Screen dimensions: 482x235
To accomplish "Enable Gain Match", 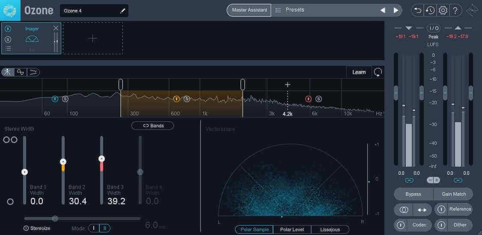I will [x=453, y=194].
